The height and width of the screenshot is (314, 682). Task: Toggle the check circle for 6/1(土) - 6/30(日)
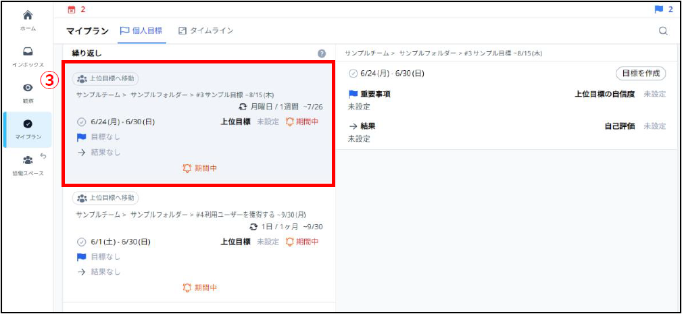(80, 242)
